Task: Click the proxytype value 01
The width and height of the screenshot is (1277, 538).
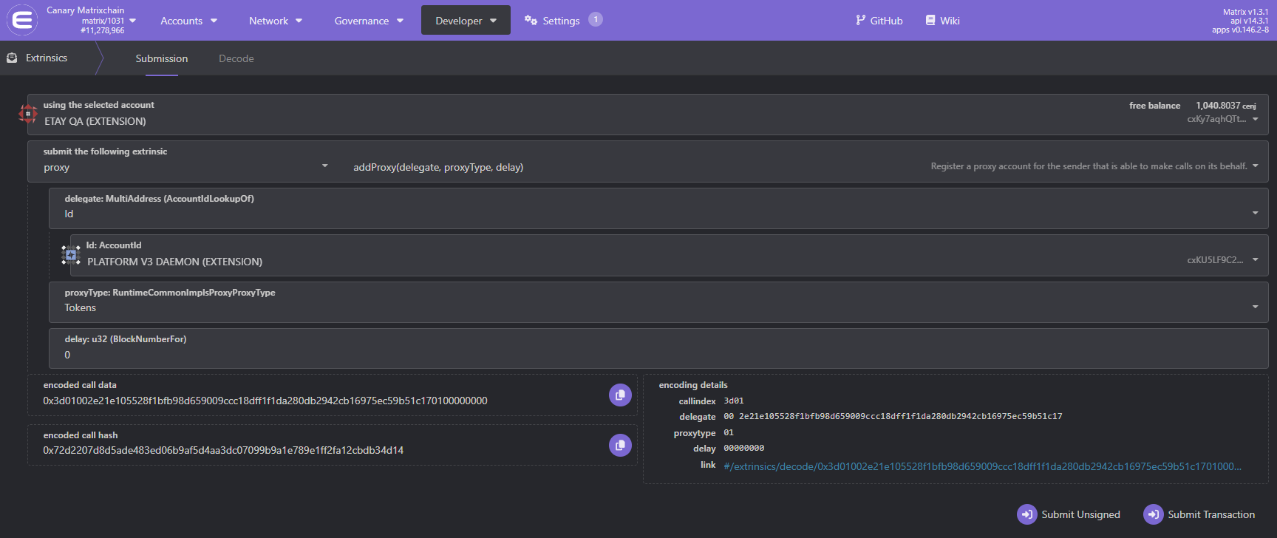Action: [729, 432]
